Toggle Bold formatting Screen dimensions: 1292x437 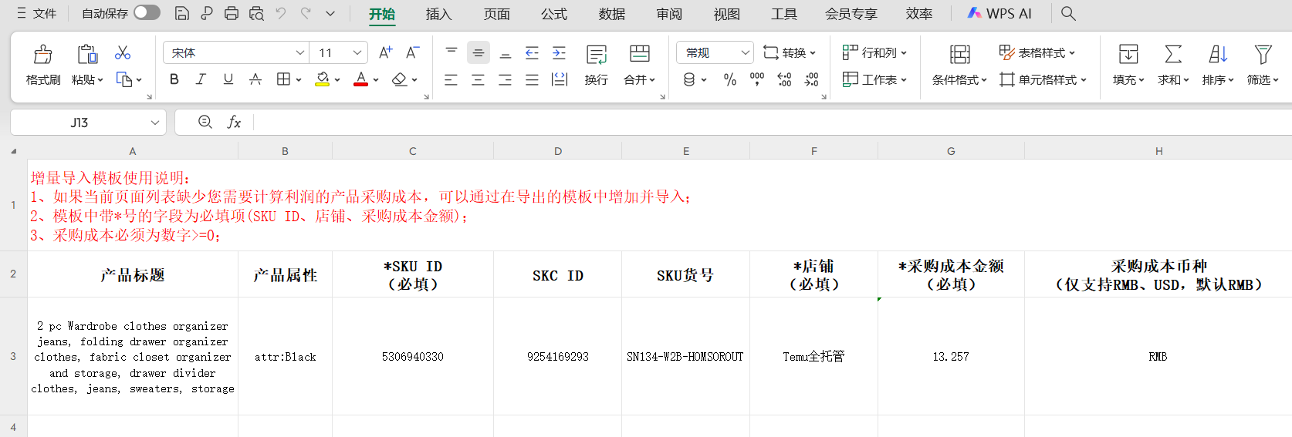(x=174, y=79)
